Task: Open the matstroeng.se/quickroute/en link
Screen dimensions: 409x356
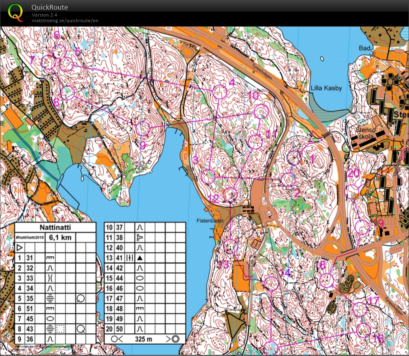Action: point(65,21)
